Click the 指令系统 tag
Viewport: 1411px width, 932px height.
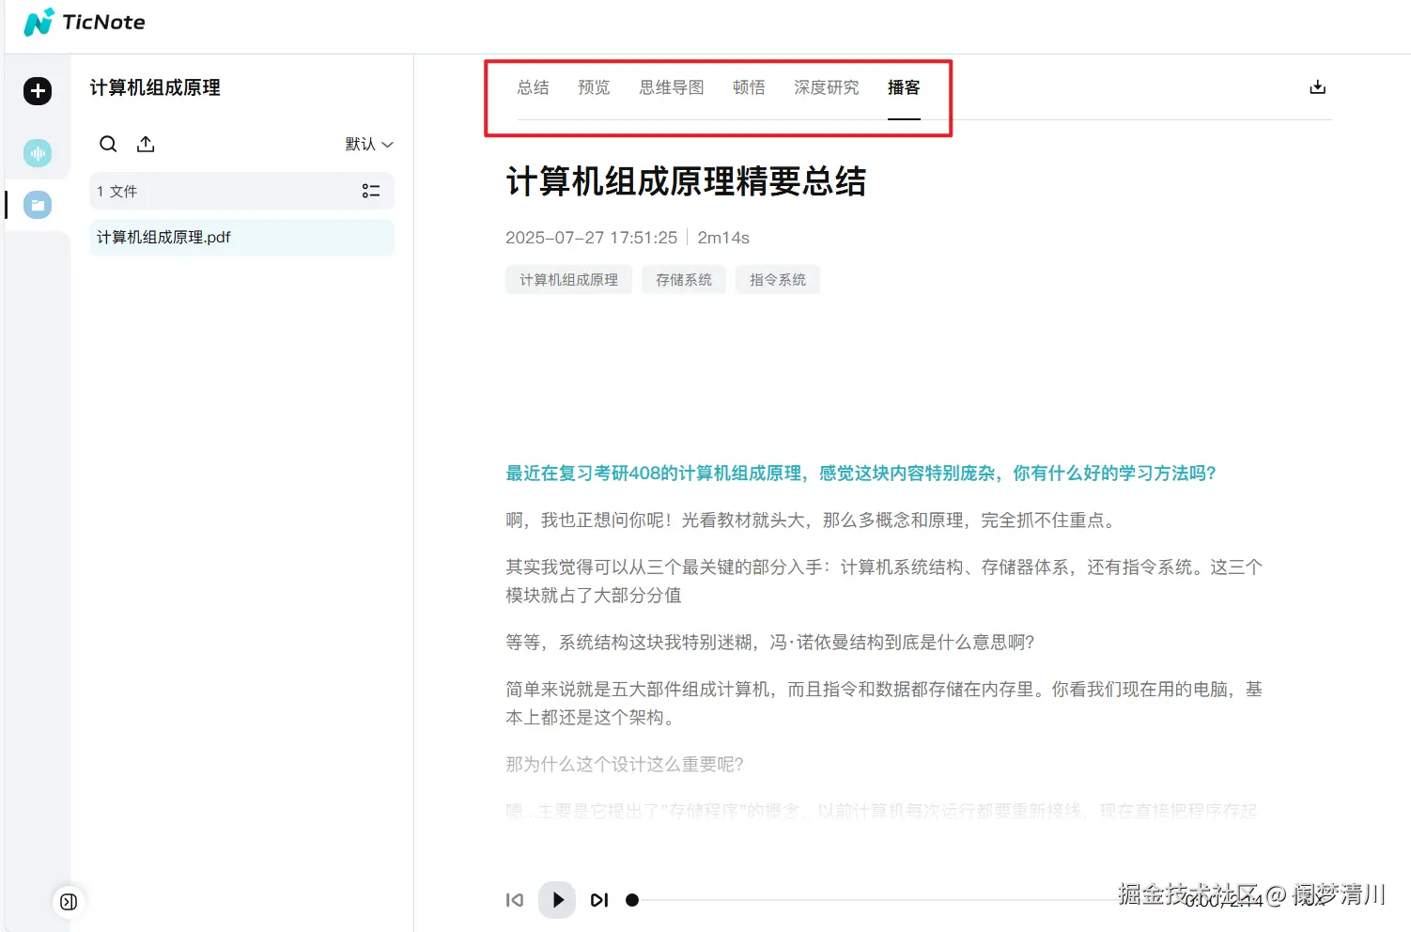point(778,280)
